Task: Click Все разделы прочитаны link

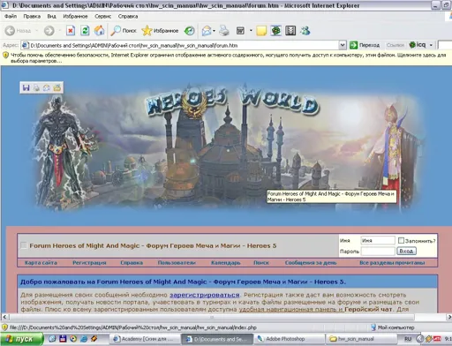Action: click(392, 262)
